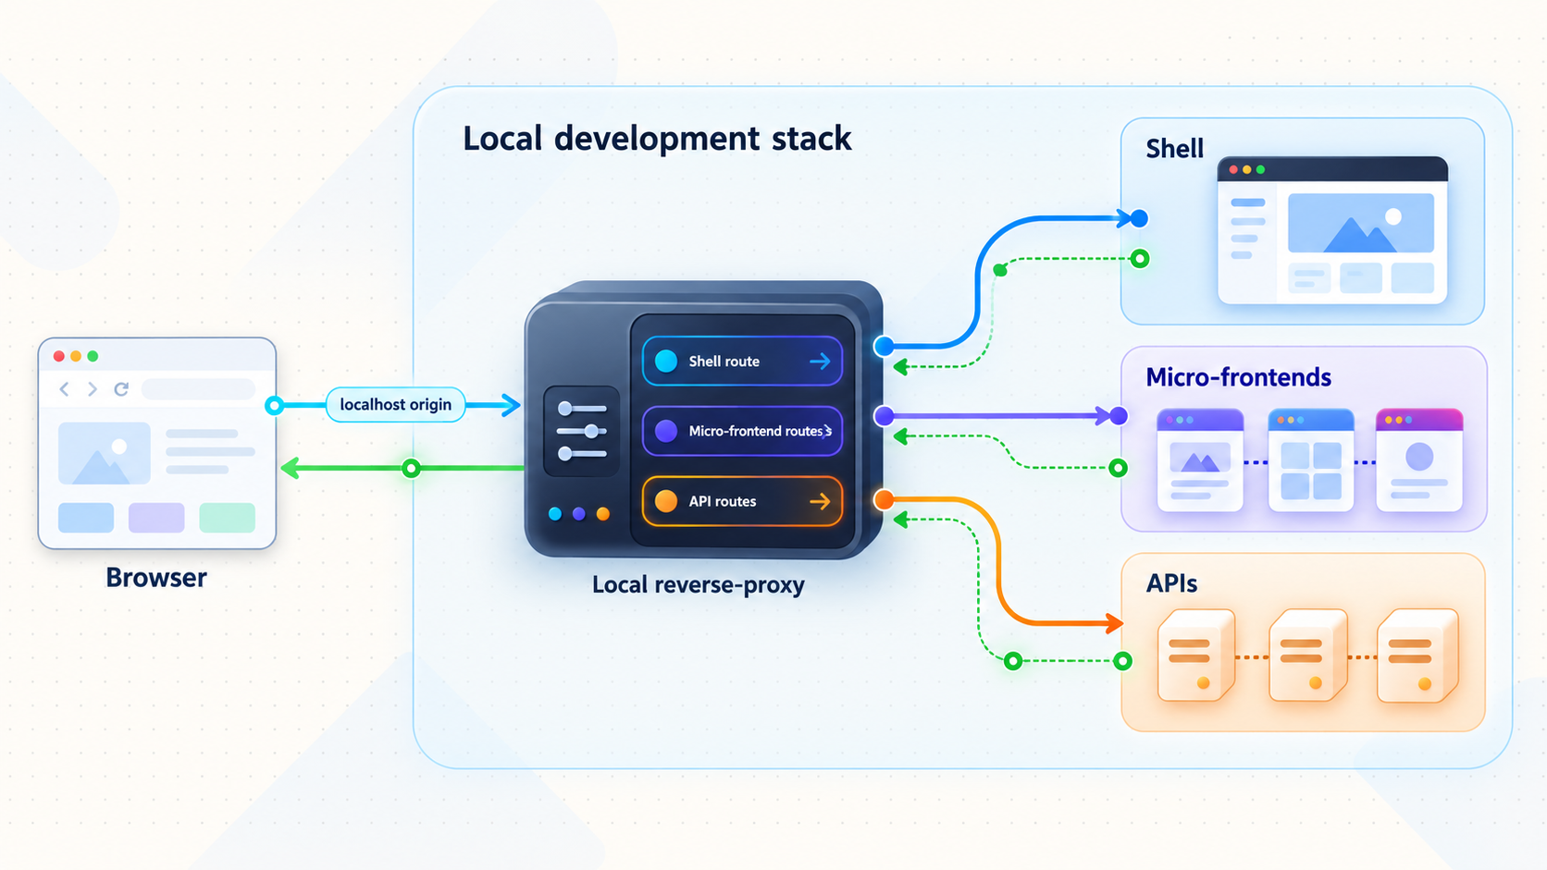Click the API routes button
1547x870 pixels.
click(x=742, y=501)
